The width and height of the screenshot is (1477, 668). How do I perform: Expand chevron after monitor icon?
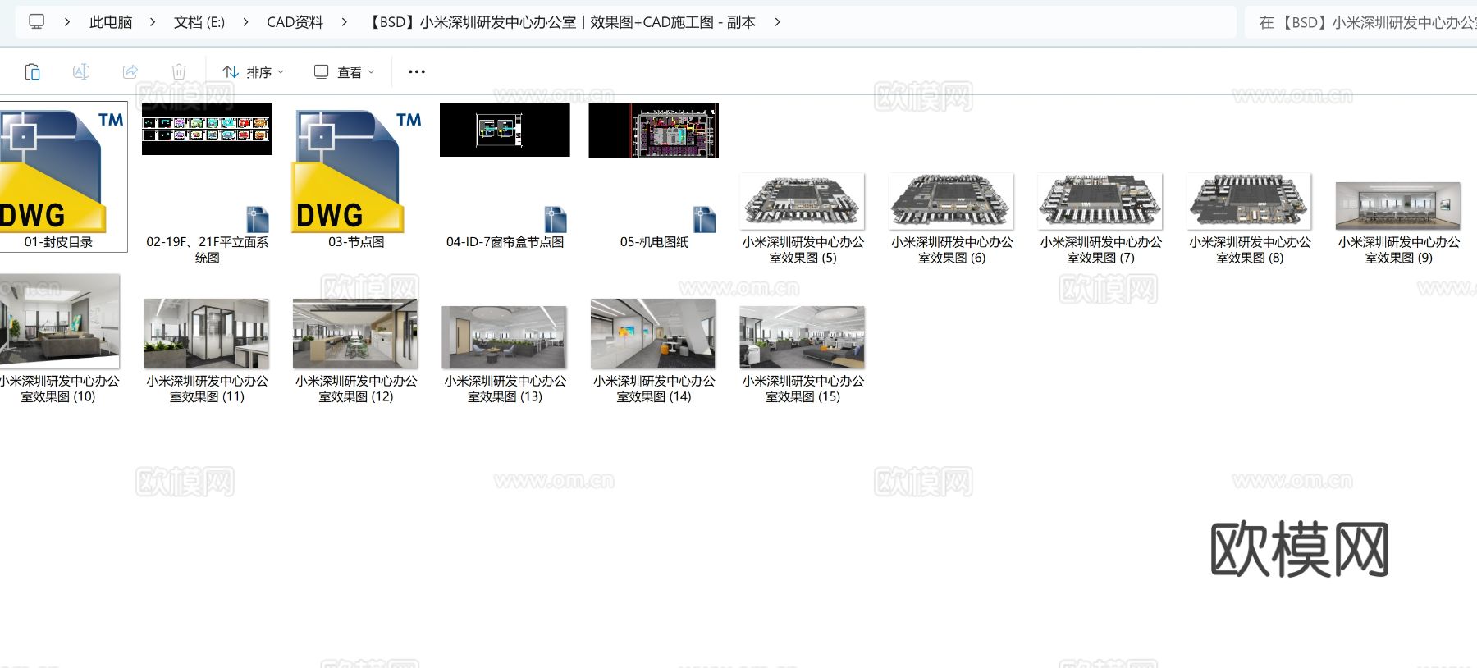(67, 22)
